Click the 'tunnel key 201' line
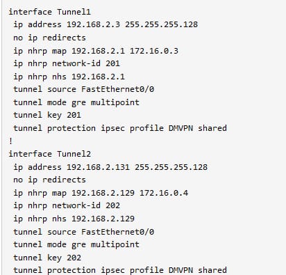 tap(47, 116)
